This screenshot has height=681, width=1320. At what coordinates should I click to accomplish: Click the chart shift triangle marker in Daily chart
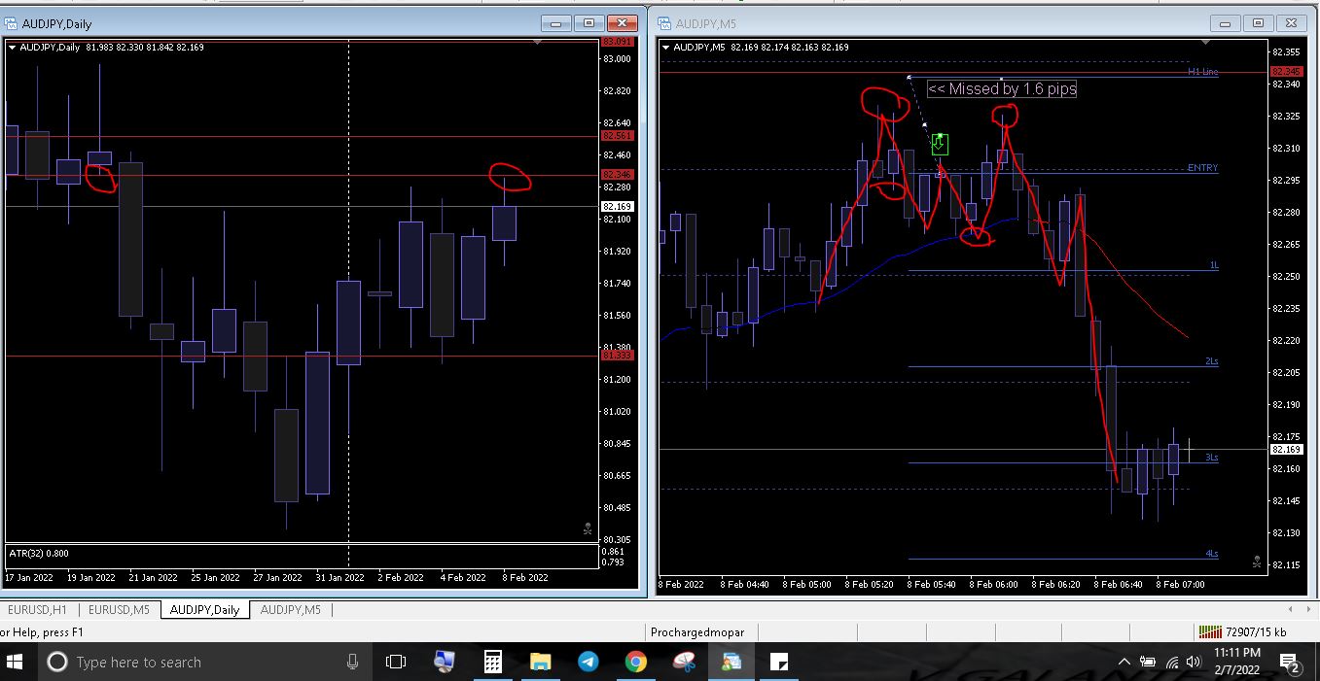[x=539, y=43]
